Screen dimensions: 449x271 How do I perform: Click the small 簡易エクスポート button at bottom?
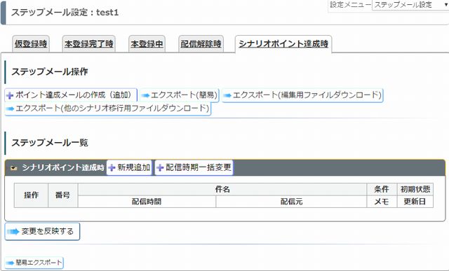click(x=34, y=263)
